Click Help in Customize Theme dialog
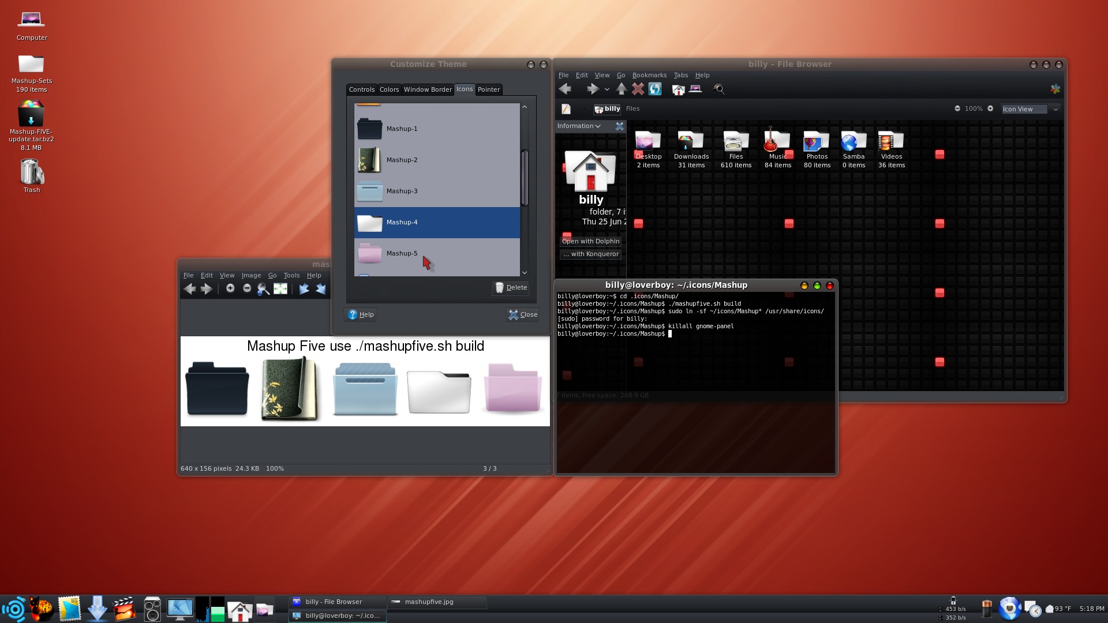This screenshot has width=1108, height=623. (x=361, y=314)
